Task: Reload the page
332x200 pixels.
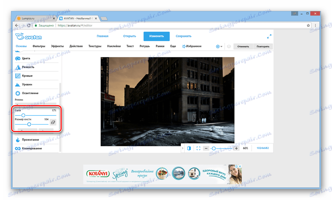Action: pyautogui.click(x=29, y=26)
